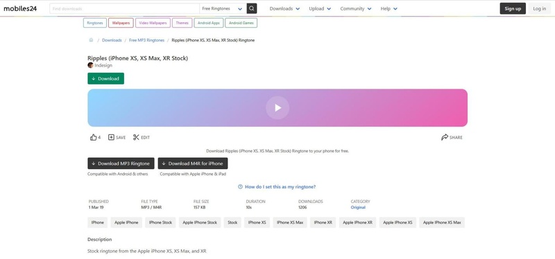Click the title 'Ripples (iPhone XS, XS Max, XR Stock)'
Screen dimensions: 555x259
coord(137,58)
